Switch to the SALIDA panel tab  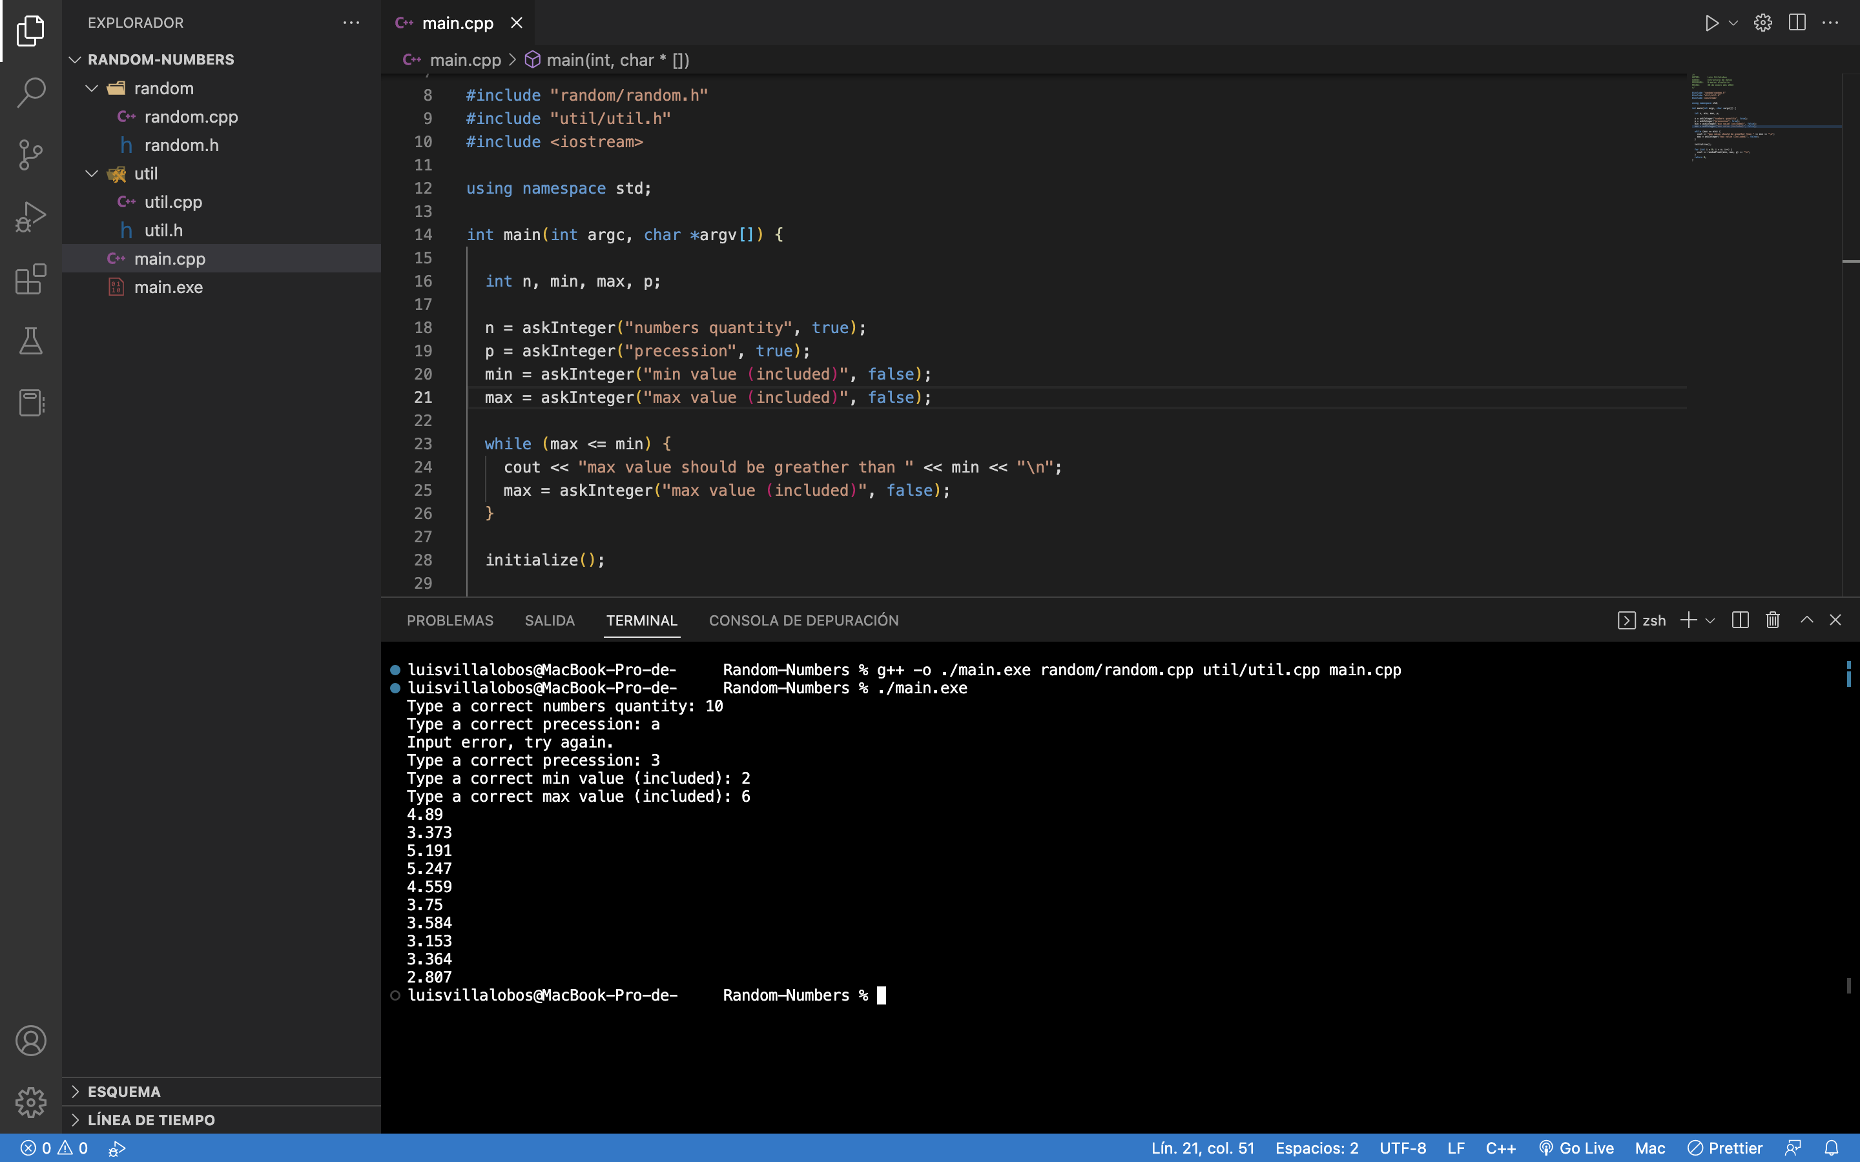point(550,620)
